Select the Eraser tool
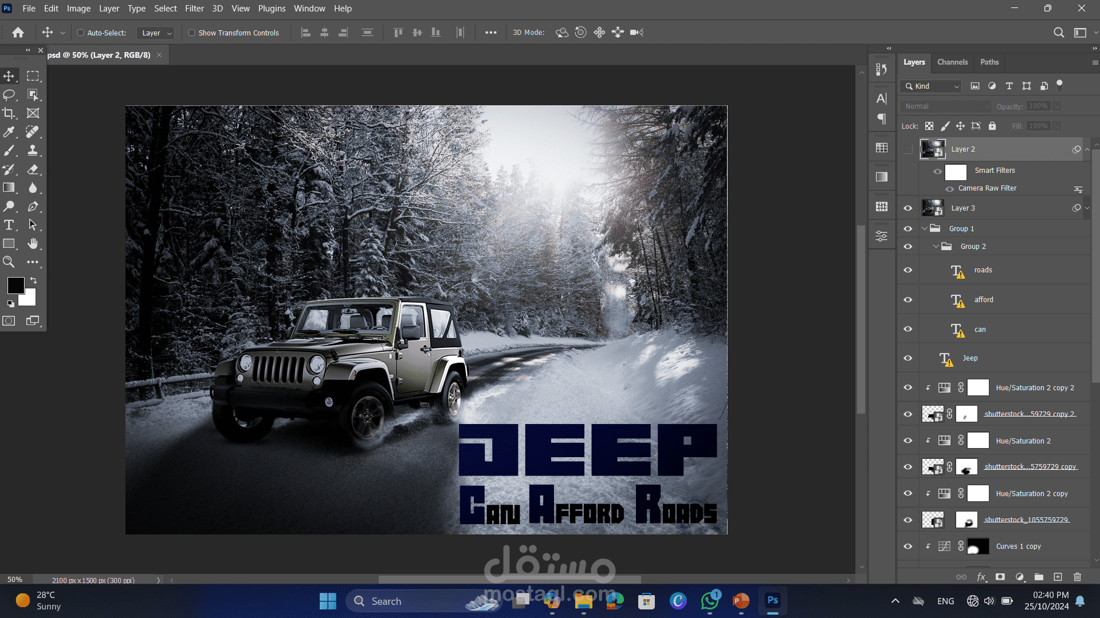 pyautogui.click(x=33, y=169)
